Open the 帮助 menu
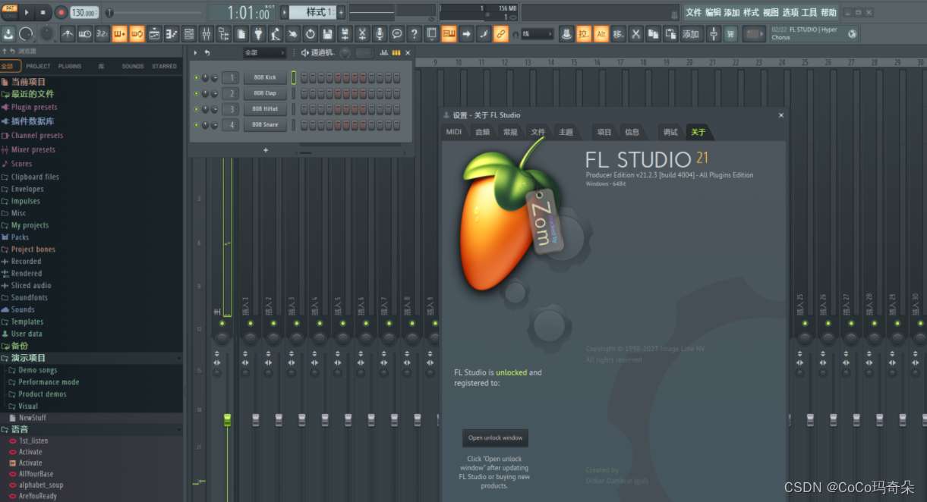 (828, 13)
